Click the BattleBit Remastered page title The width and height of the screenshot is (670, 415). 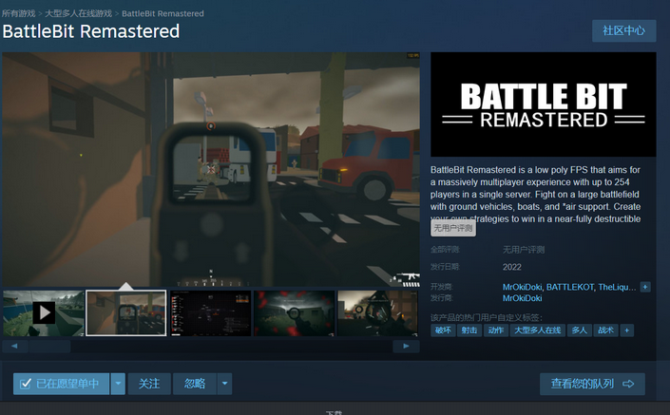(x=91, y=31)
